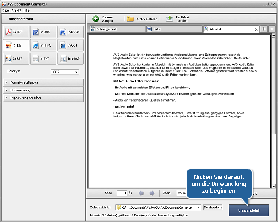Select the In HTML output format

(43, 45)
